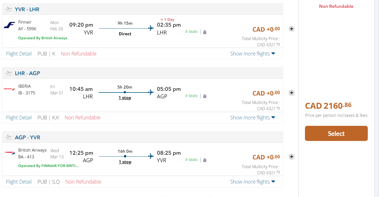Image resolution: width=379 pixels, height=197 pixels.
Task: Expand Show more flights for LHR - AGP
Action: 252,118
